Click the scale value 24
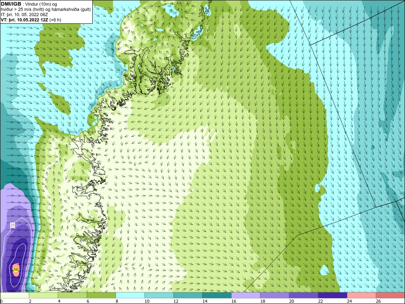This screenshot has width=405, height=304. pos(350,301)
